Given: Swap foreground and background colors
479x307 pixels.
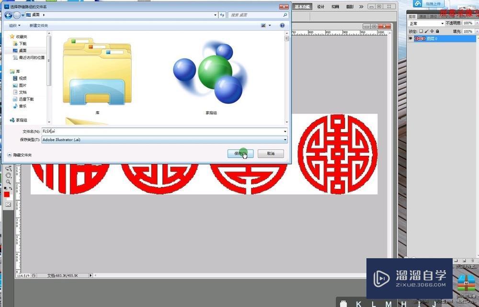Looking at the screenshot, I should (11, 188).
